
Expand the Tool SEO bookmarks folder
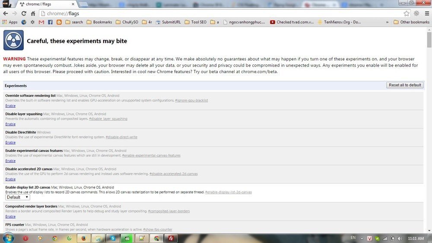pyautogui.click(x=196, y=22)
